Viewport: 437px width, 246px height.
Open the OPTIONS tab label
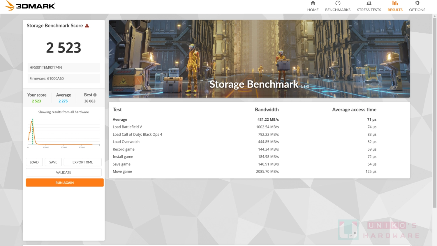click(x=417, y=10)
